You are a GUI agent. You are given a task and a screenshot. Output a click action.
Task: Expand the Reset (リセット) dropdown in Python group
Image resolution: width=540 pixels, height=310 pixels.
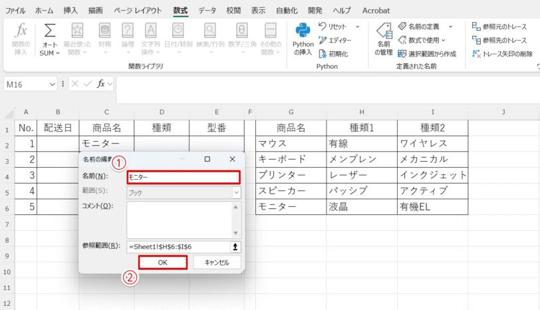(x=357, y=27)
